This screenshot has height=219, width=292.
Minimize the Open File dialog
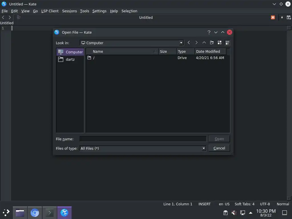(x=216, y=32)
